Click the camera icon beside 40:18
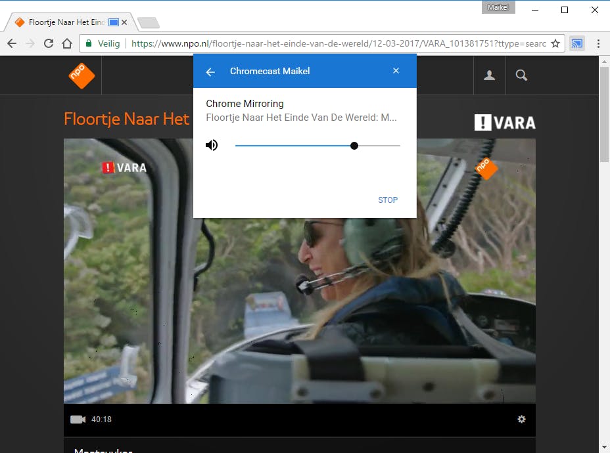The width and height of the screenshot is (610, 453). (78, 420)
